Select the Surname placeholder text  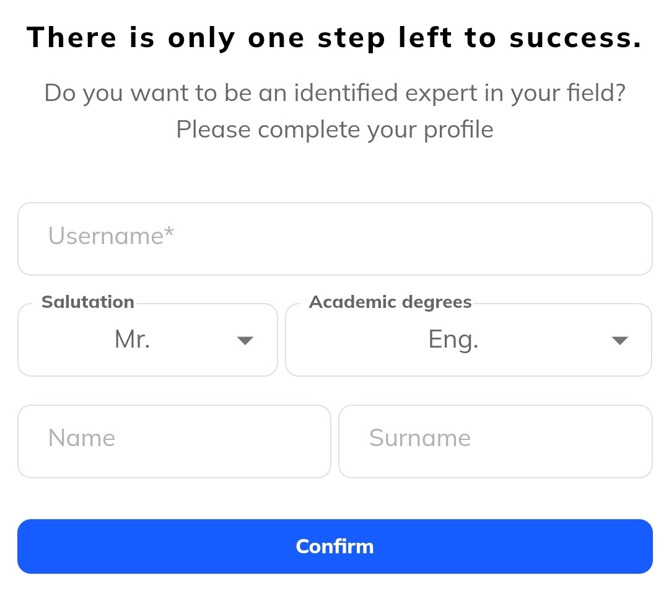point(420,439)
